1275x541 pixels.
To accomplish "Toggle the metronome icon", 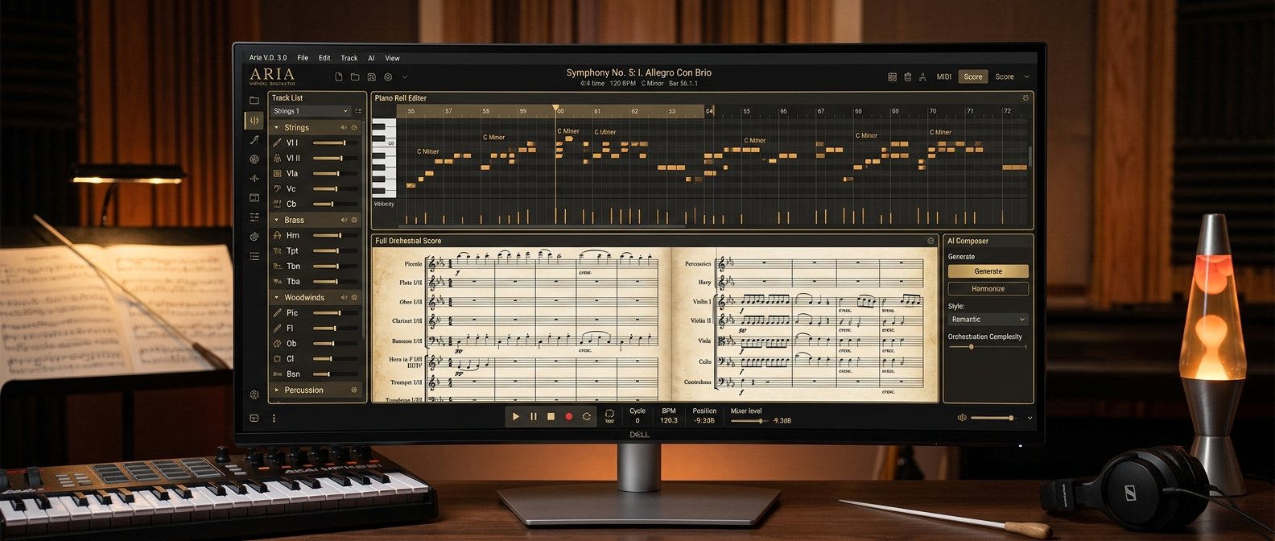I will point(609,415).
